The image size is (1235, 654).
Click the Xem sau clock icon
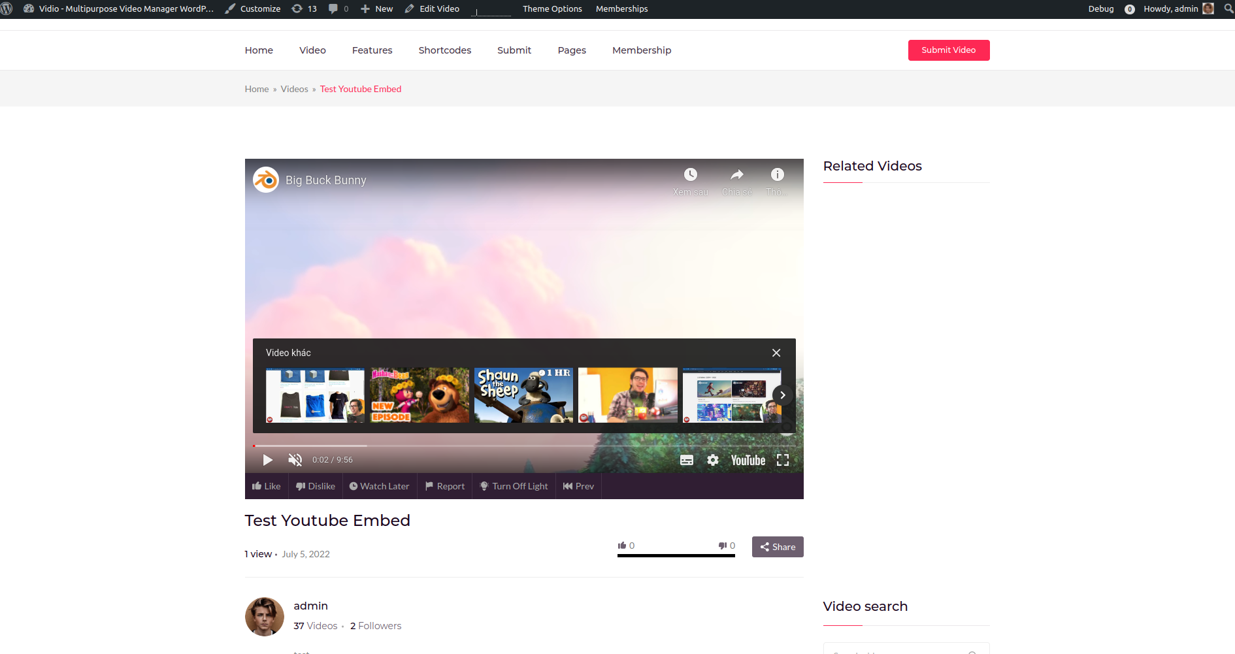pos(690,174)
